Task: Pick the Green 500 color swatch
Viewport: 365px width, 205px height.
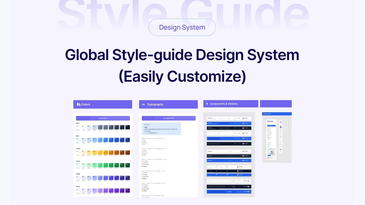Action: point(106,165)
